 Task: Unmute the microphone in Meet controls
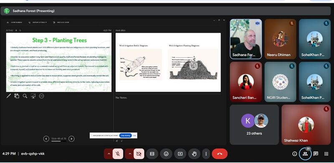tap(118, 154)
